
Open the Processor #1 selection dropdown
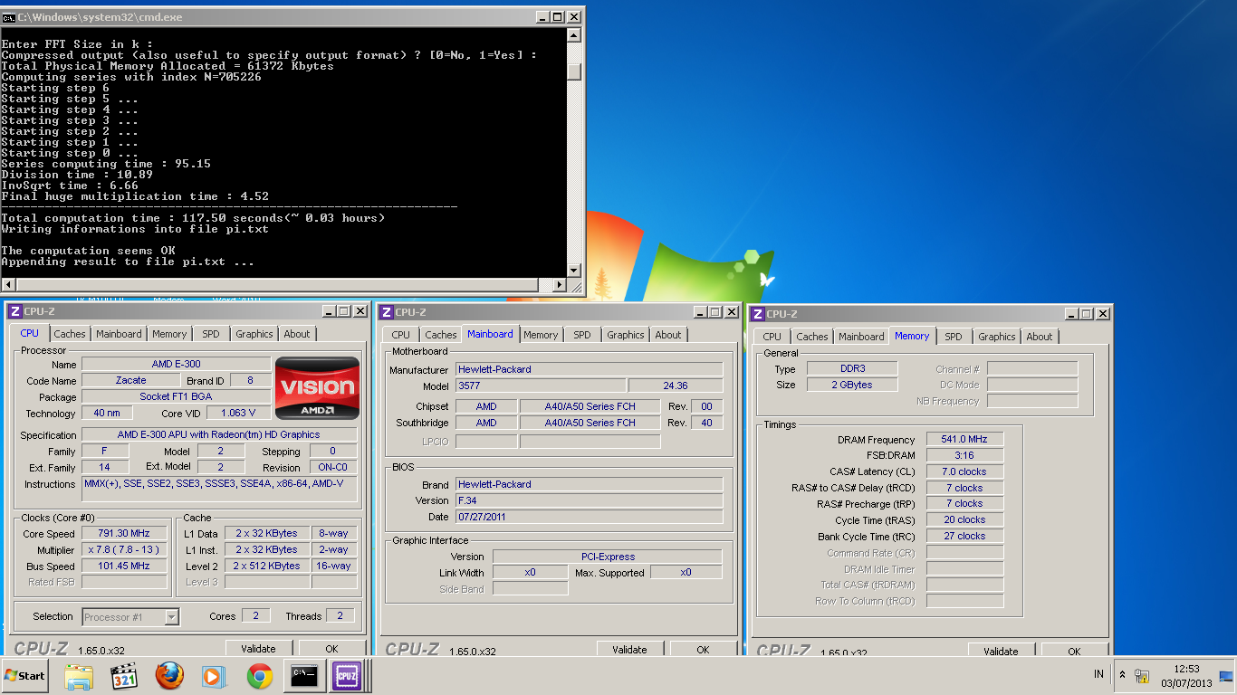coord(131,617)
